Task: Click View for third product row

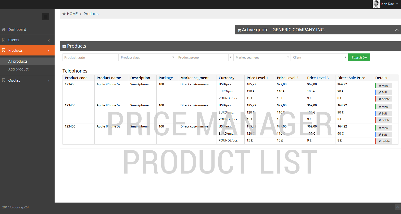Action: tap(384, 128)
